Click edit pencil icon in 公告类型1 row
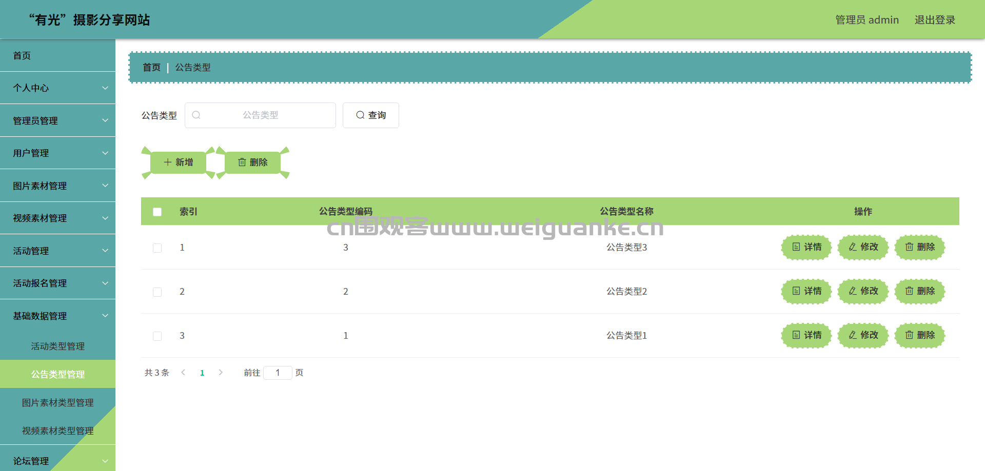 [x=853, y=335]
